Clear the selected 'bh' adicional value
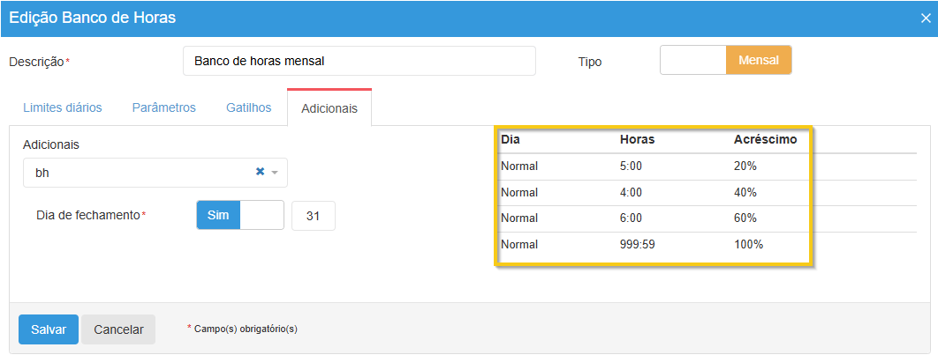 point(260,173)
